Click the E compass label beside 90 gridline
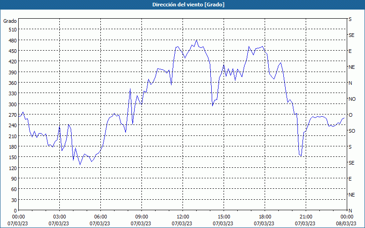The image size is (365, 228). (350, 179)
